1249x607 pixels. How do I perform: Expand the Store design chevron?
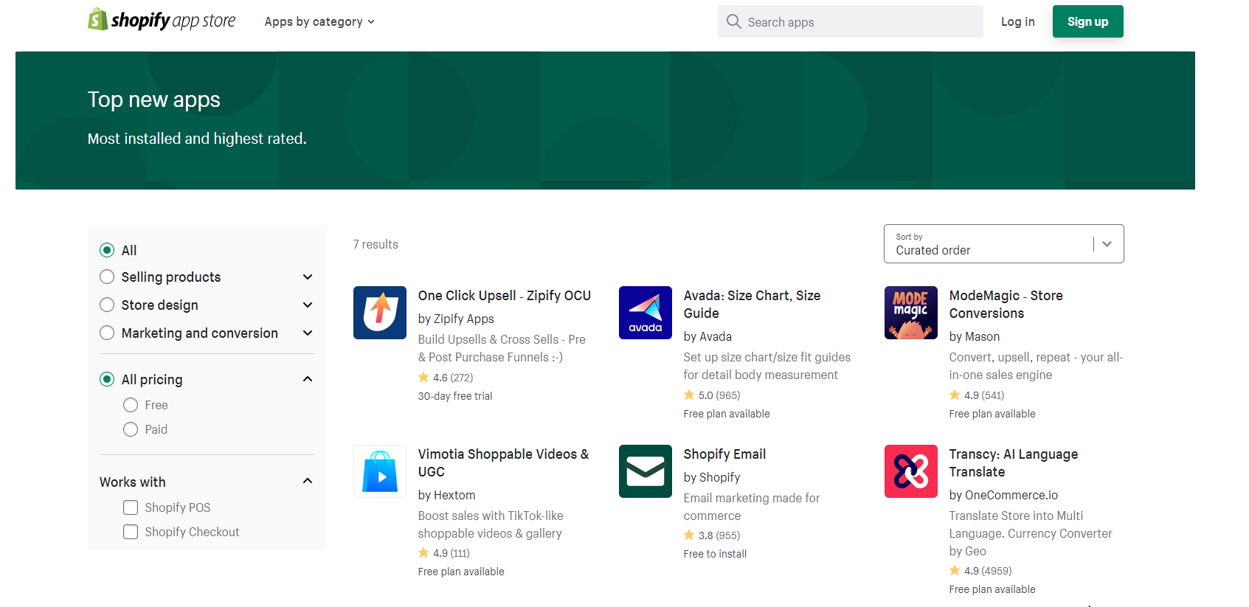[308, 305]
